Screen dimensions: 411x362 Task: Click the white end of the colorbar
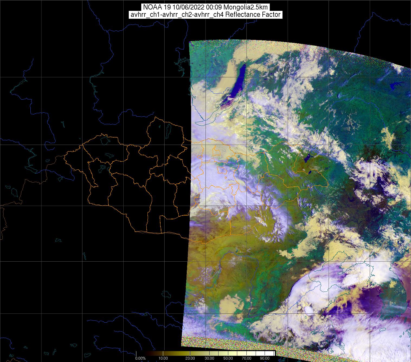(x=271, y=353)
